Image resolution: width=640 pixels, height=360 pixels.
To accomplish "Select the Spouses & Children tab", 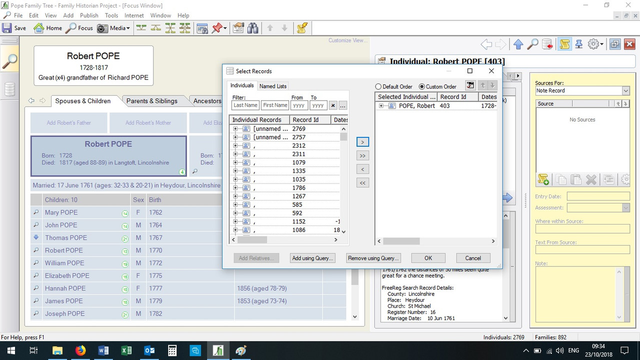I will pyautogui.click(x=83, y=100).
